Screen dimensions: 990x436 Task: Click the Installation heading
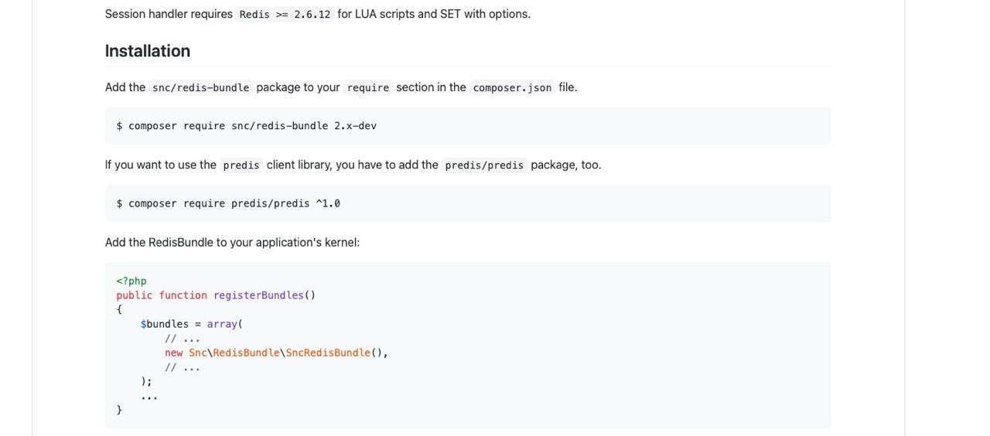coord(148,51)
